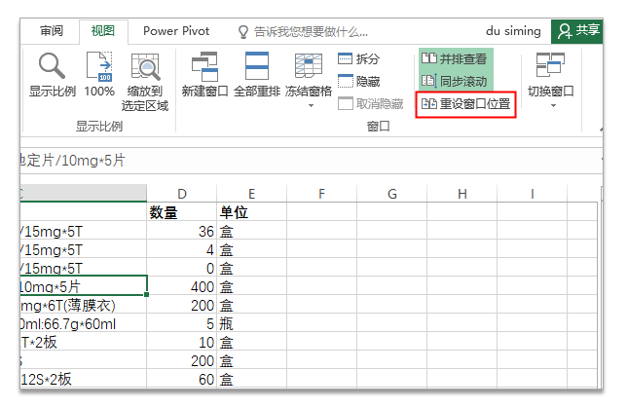
Task: Toggle 并排查看 side-by-side view
Action: (x=455, y=58)
